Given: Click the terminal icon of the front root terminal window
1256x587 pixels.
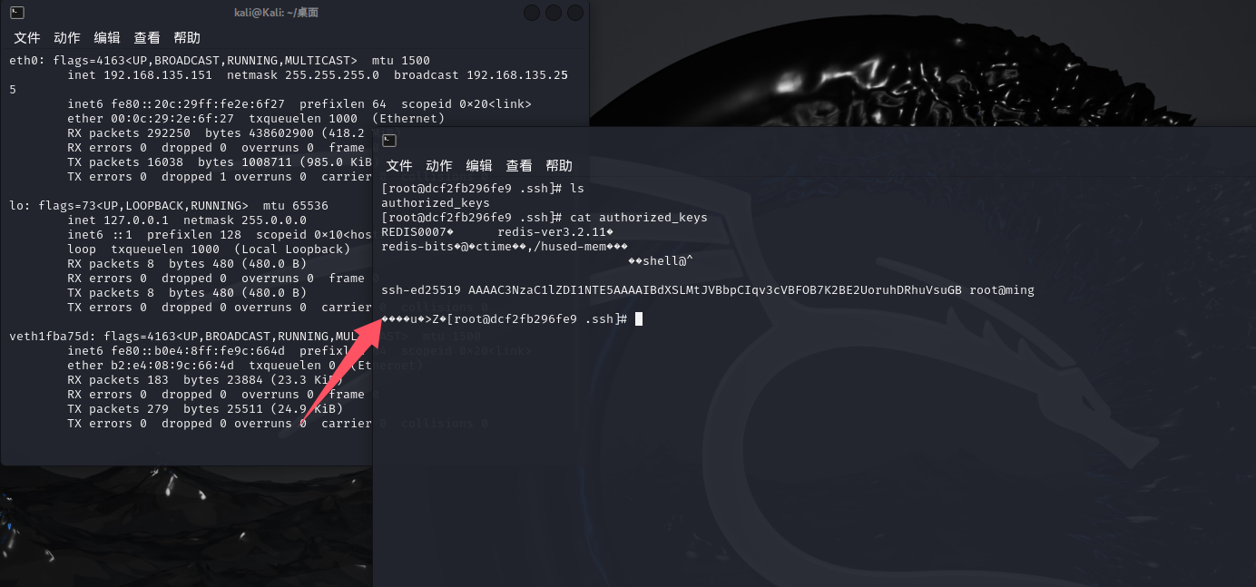Looking at the screenshot, I should point(389,140).
